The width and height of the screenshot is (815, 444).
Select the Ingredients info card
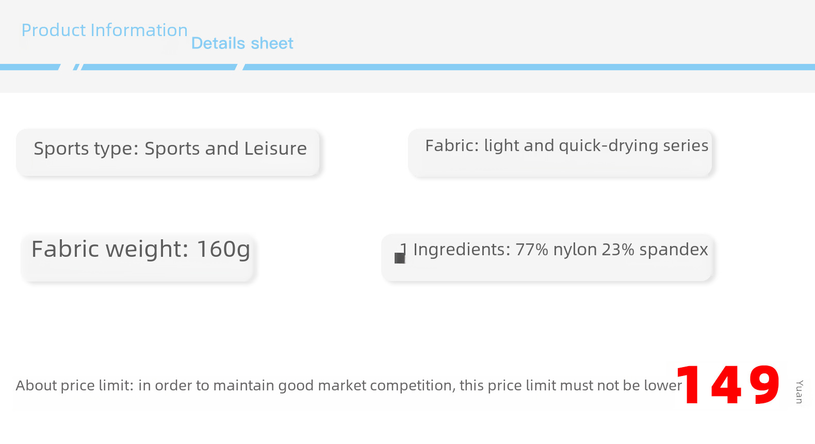[x=547, y=257]
